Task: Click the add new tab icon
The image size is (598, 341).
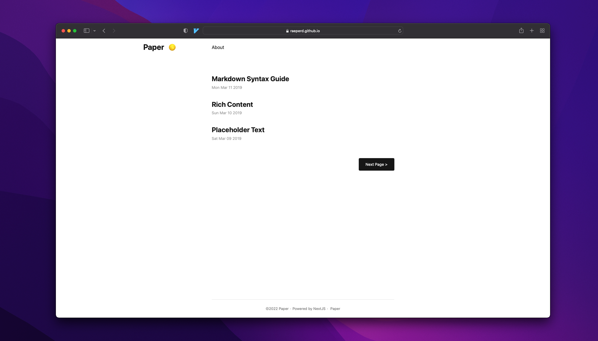Action: click(532, 30)
